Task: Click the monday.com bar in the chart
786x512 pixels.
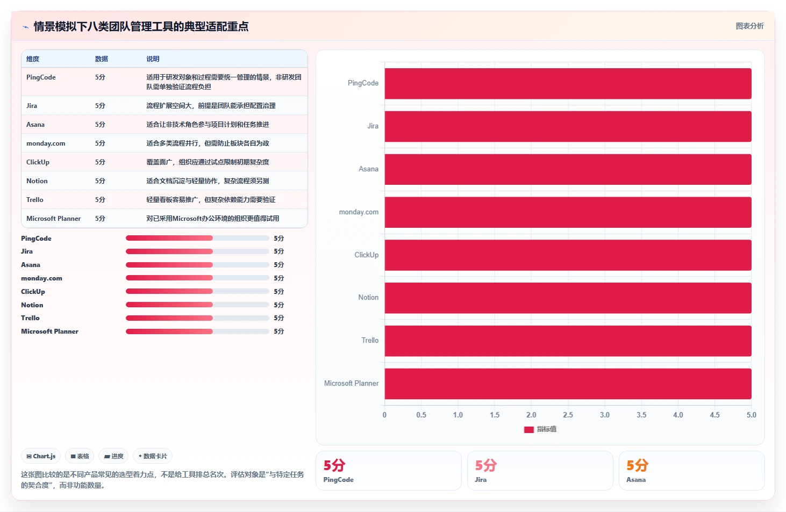Action: coord(568,212)
